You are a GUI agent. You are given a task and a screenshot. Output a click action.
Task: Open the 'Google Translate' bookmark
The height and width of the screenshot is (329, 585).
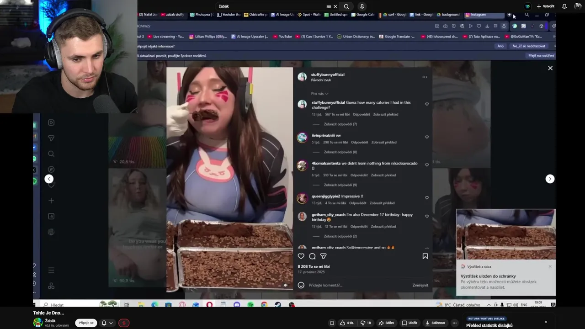pos(396,37)
